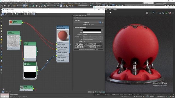This screenshot has width=175, height=98.
Task: Open the Create Selection Set dropdown
Action: [x=83, y=5]
